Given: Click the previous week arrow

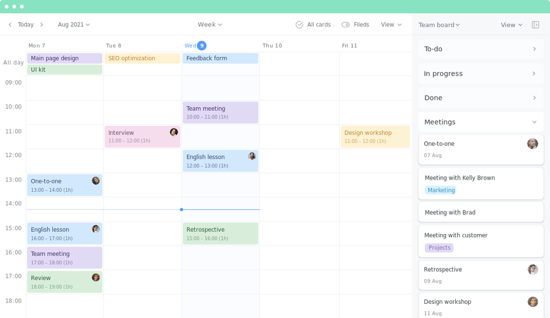Looking at the screenshot, I should pos(10,25).
